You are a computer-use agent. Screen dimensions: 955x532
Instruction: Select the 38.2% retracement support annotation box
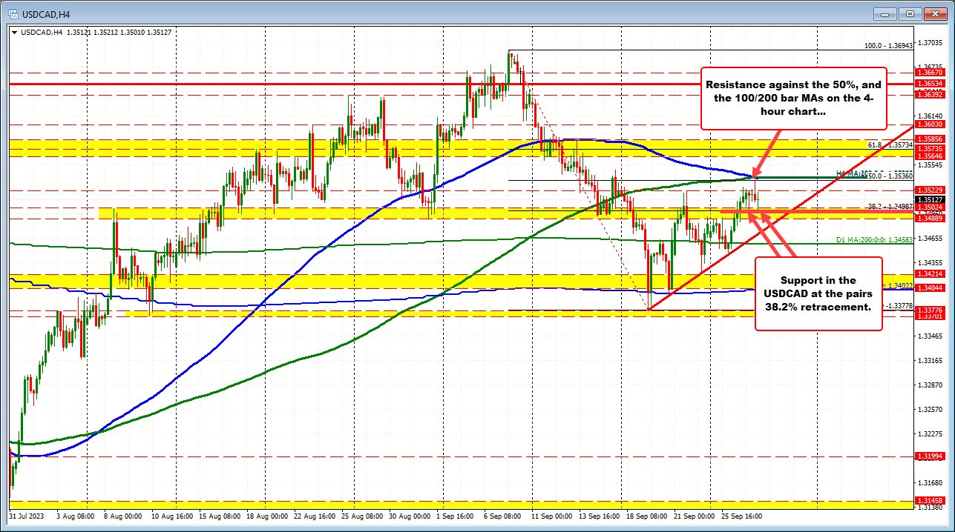point(818,293)
